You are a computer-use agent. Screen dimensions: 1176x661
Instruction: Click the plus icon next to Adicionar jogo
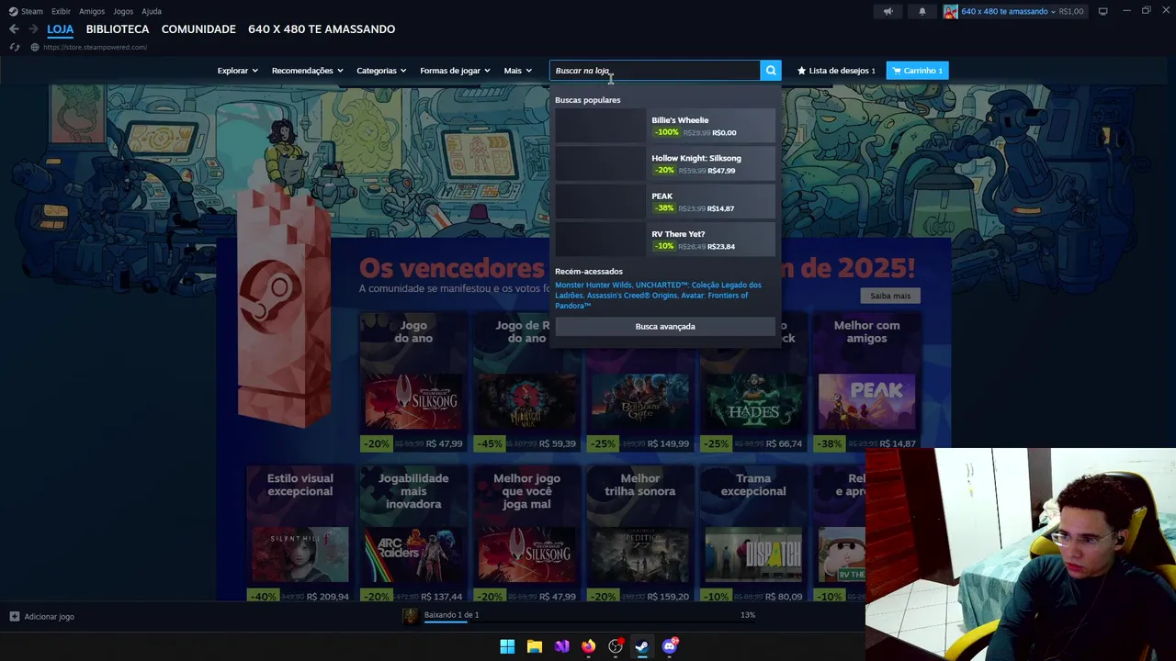[14, 617]
